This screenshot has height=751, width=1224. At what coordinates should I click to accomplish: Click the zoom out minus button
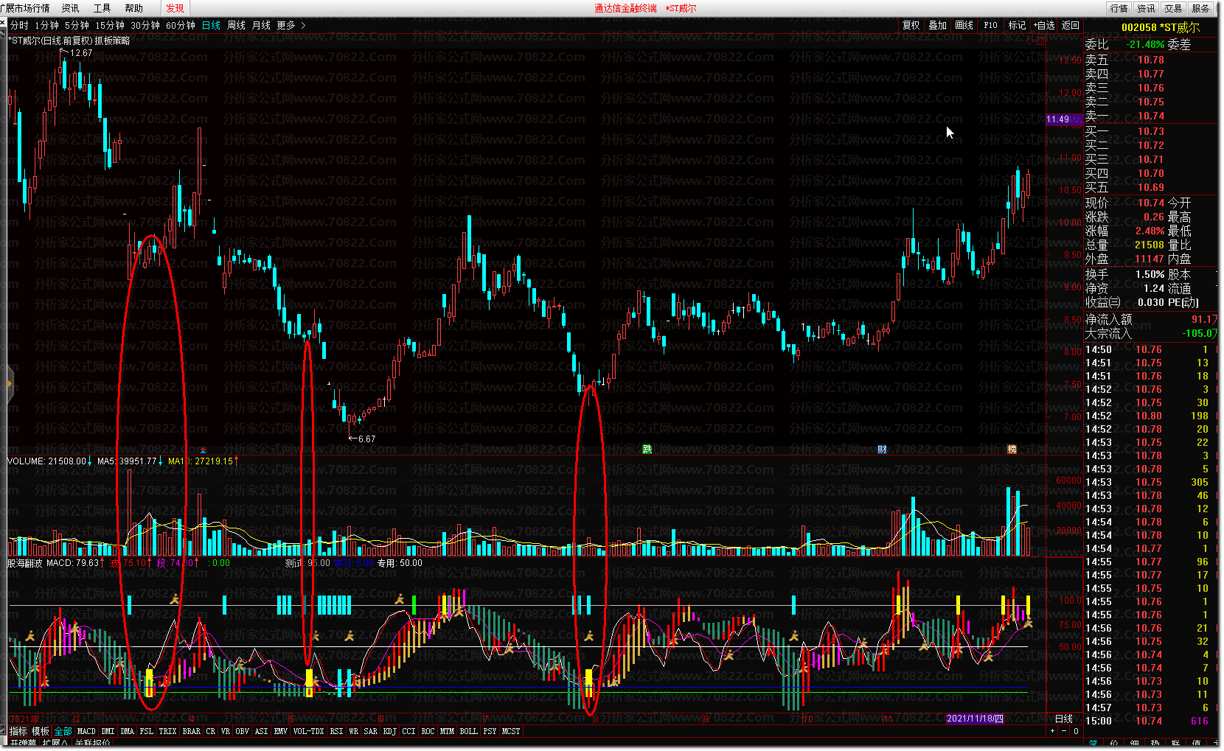[x=1064, y=731]
